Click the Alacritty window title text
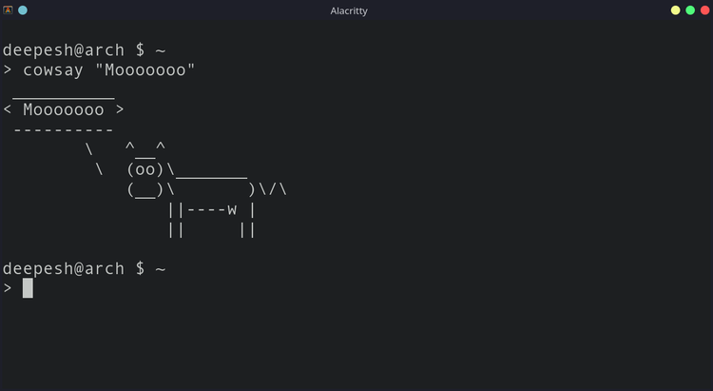 point(349,10)
